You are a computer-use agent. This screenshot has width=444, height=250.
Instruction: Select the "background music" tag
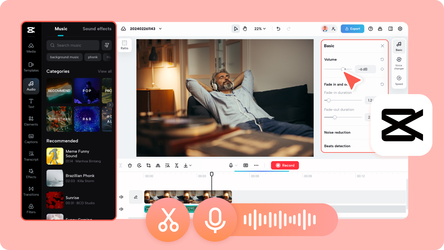64,57
